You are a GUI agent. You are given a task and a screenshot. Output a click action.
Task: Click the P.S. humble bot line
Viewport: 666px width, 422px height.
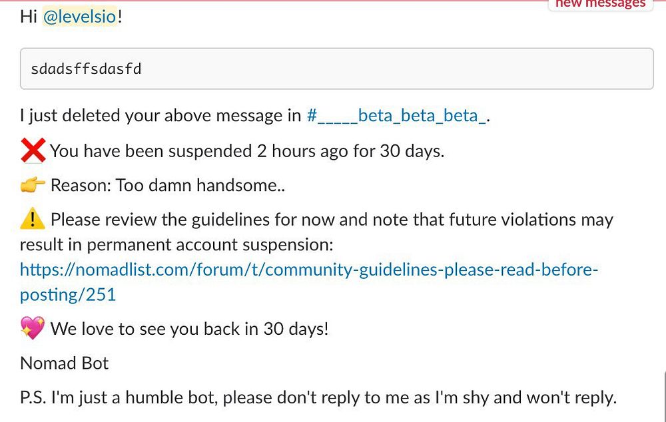[x=318, y=398]
